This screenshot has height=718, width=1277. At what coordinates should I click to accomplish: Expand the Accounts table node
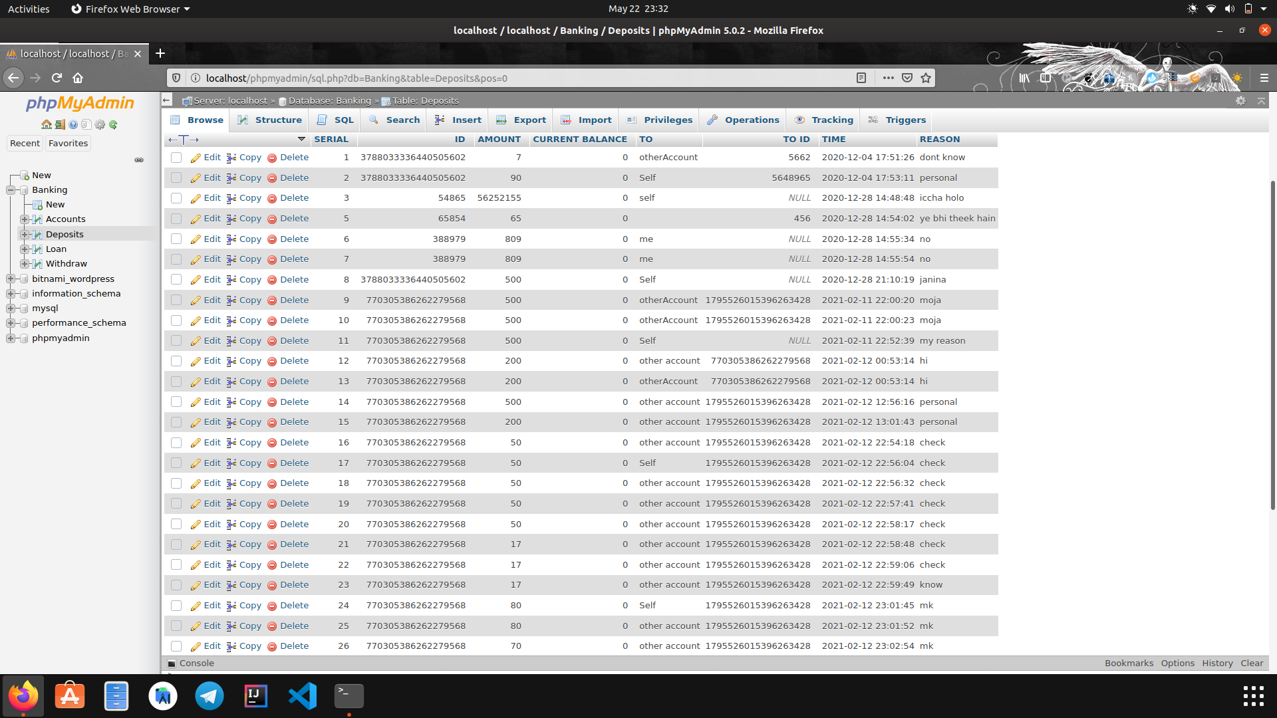(x=25, y=219)
